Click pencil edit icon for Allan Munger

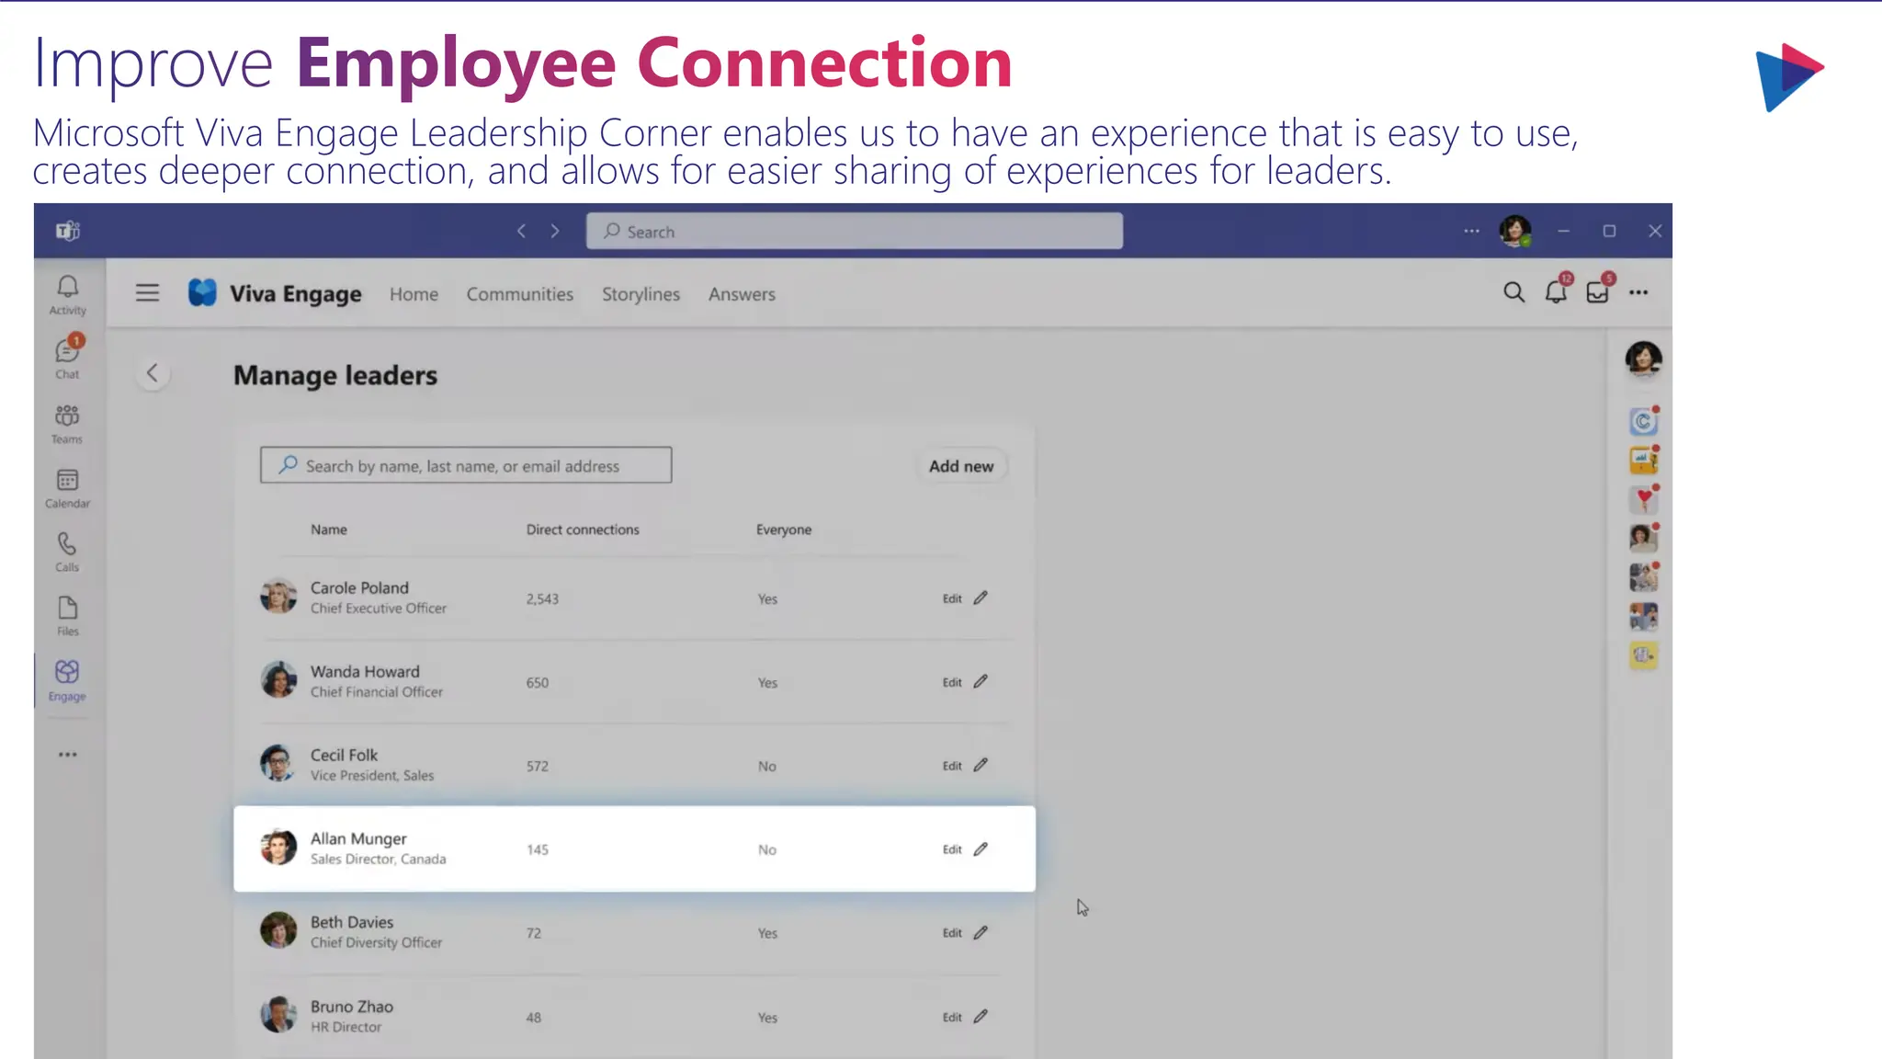981,848
